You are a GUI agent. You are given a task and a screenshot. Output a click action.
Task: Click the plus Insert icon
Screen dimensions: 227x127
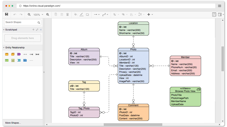tap(149, 14)
